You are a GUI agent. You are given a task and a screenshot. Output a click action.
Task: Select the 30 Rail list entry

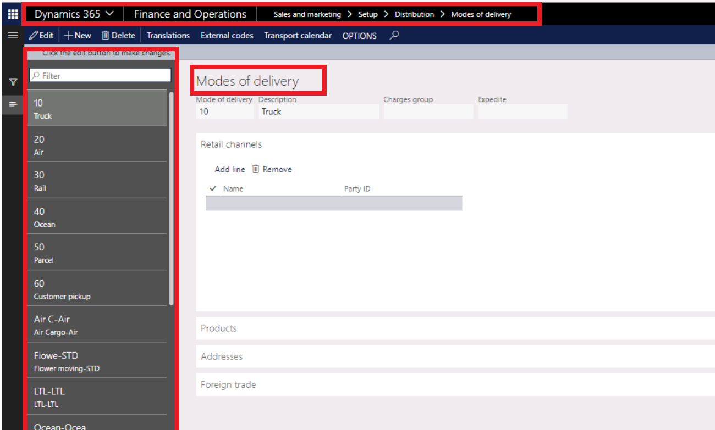point(97,181)
